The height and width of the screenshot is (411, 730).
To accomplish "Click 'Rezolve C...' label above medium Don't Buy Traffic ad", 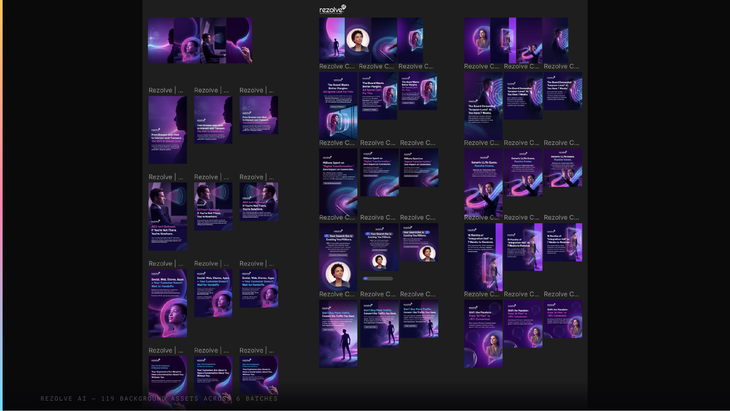I will 378,294.
